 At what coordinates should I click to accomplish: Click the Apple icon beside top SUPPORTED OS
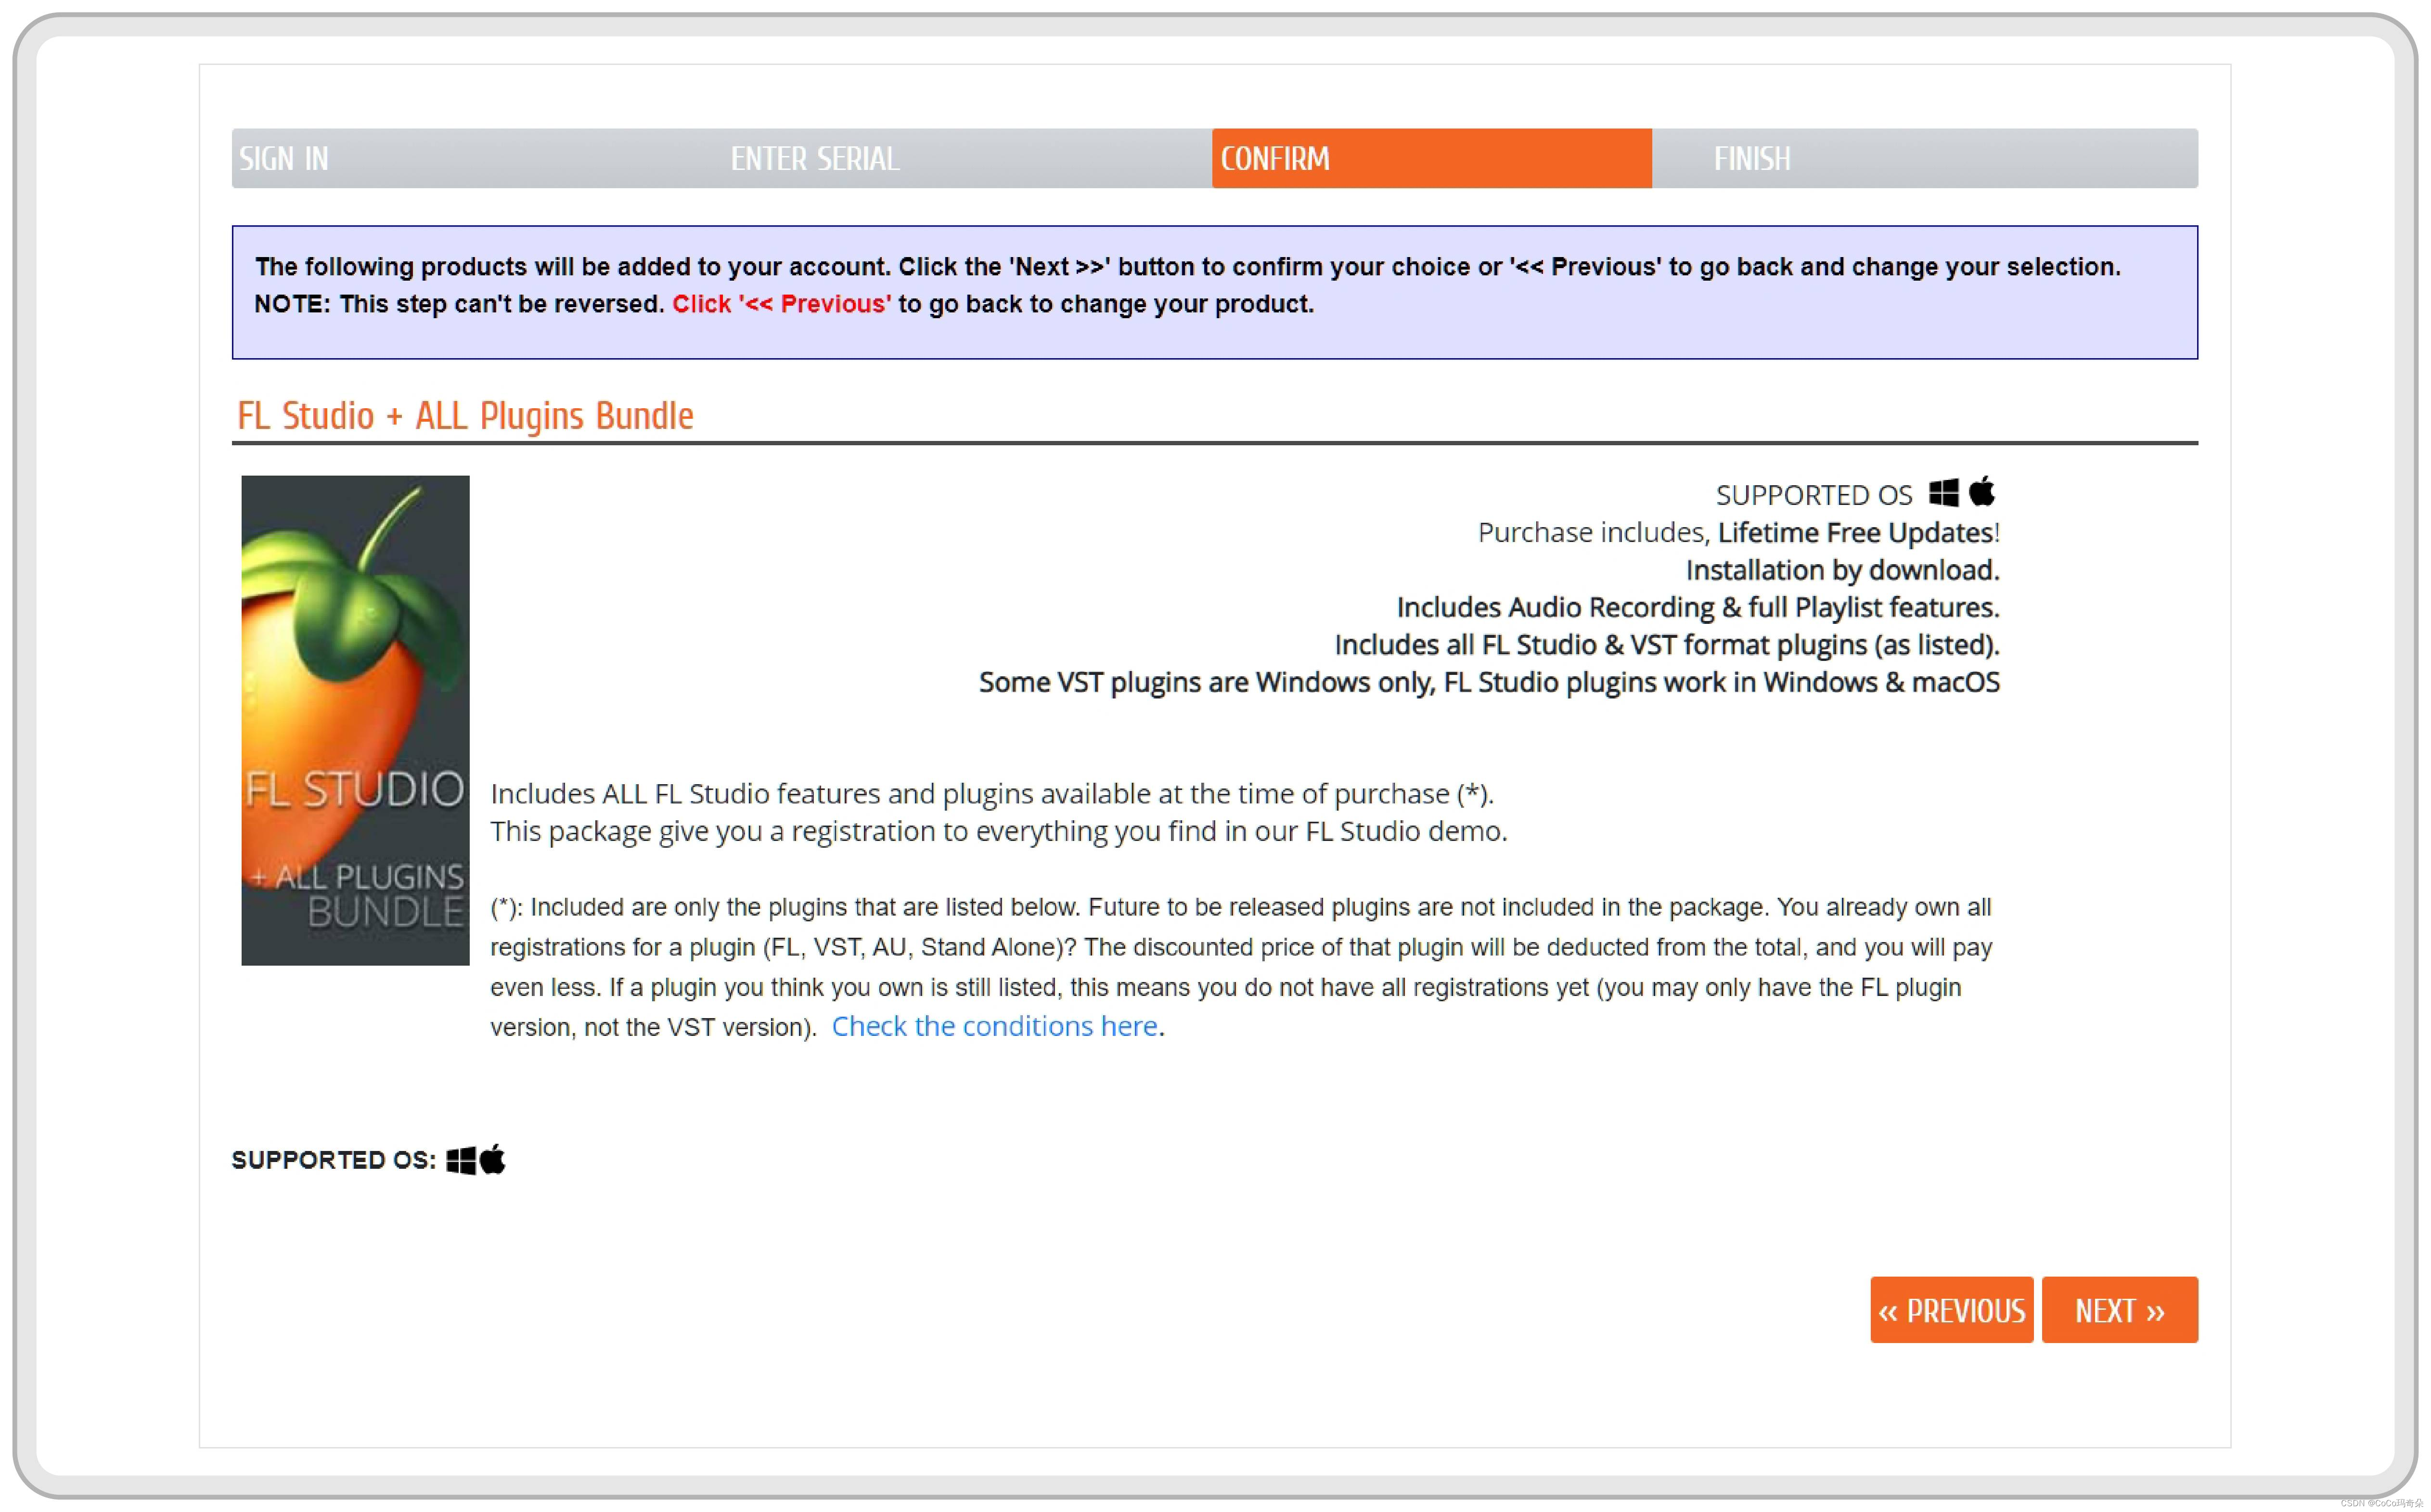1982,491
